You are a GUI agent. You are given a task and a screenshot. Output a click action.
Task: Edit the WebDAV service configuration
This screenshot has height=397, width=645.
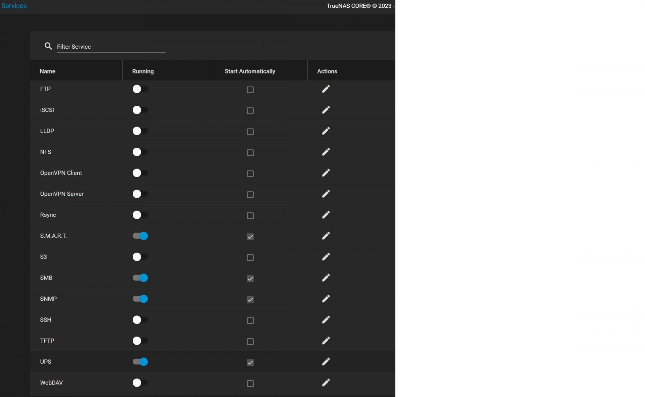[326, 383]
